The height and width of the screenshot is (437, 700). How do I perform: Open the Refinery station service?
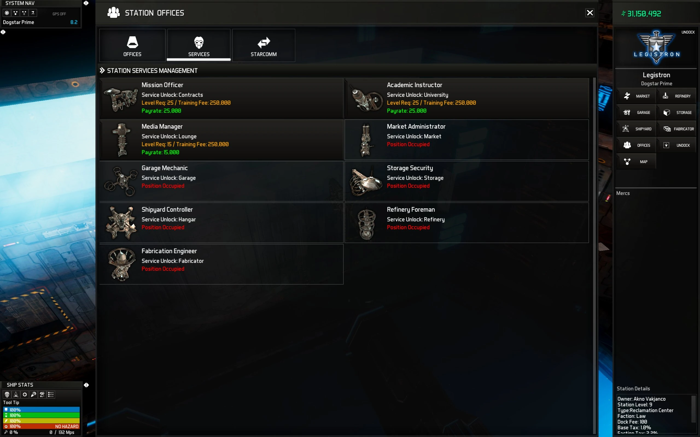(x=676, y=96)
